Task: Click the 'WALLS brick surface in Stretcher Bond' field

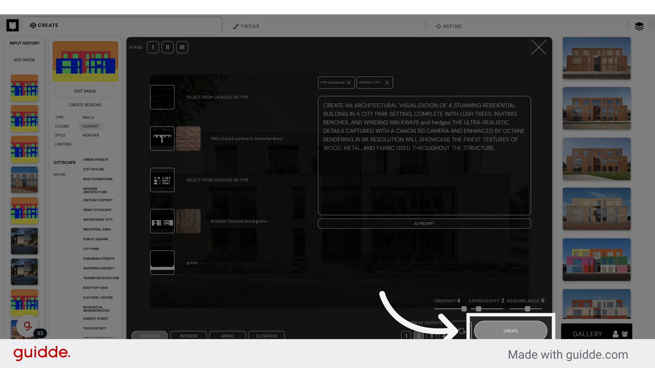Action: (x=247, y=139)
